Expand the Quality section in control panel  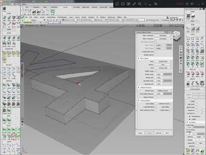[x=190, y=119]
